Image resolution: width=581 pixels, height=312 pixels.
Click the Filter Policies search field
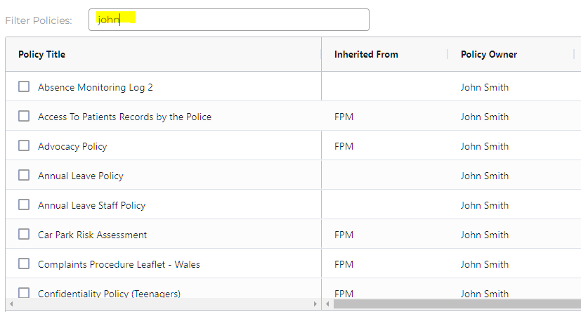pos(228,20)
